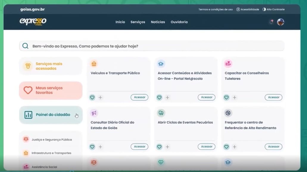307x172 pixels.
Task: Toggle favorite heart on Centro de Referência card
Action: (x=227, y=146)
